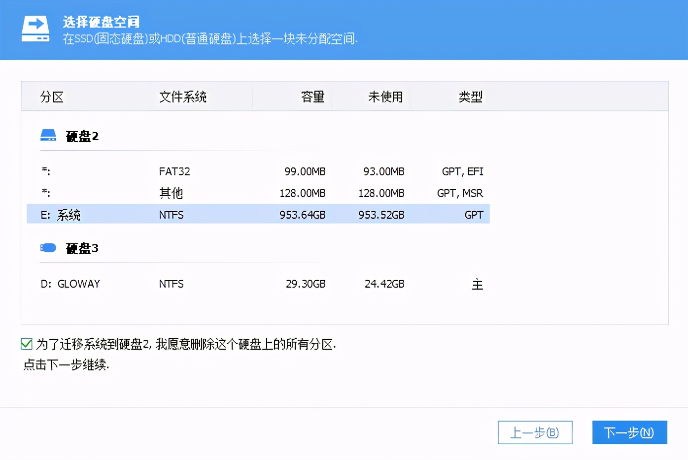Click the 下一步(N) button
This screenshot has width=688, height=460.
629,432
